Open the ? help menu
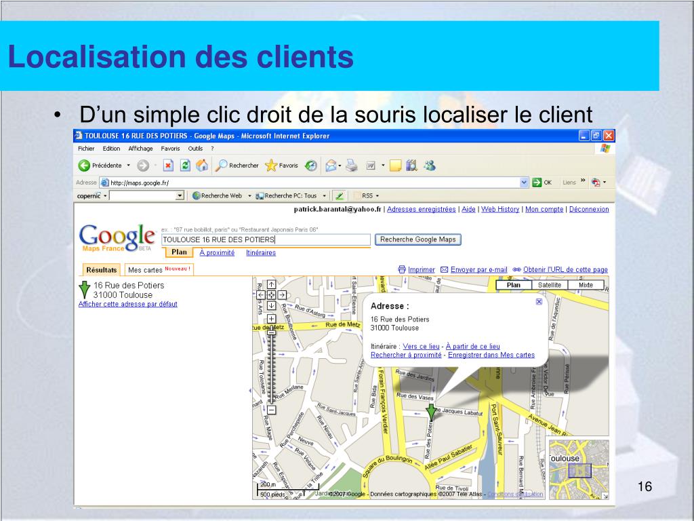 click(212, 149)
